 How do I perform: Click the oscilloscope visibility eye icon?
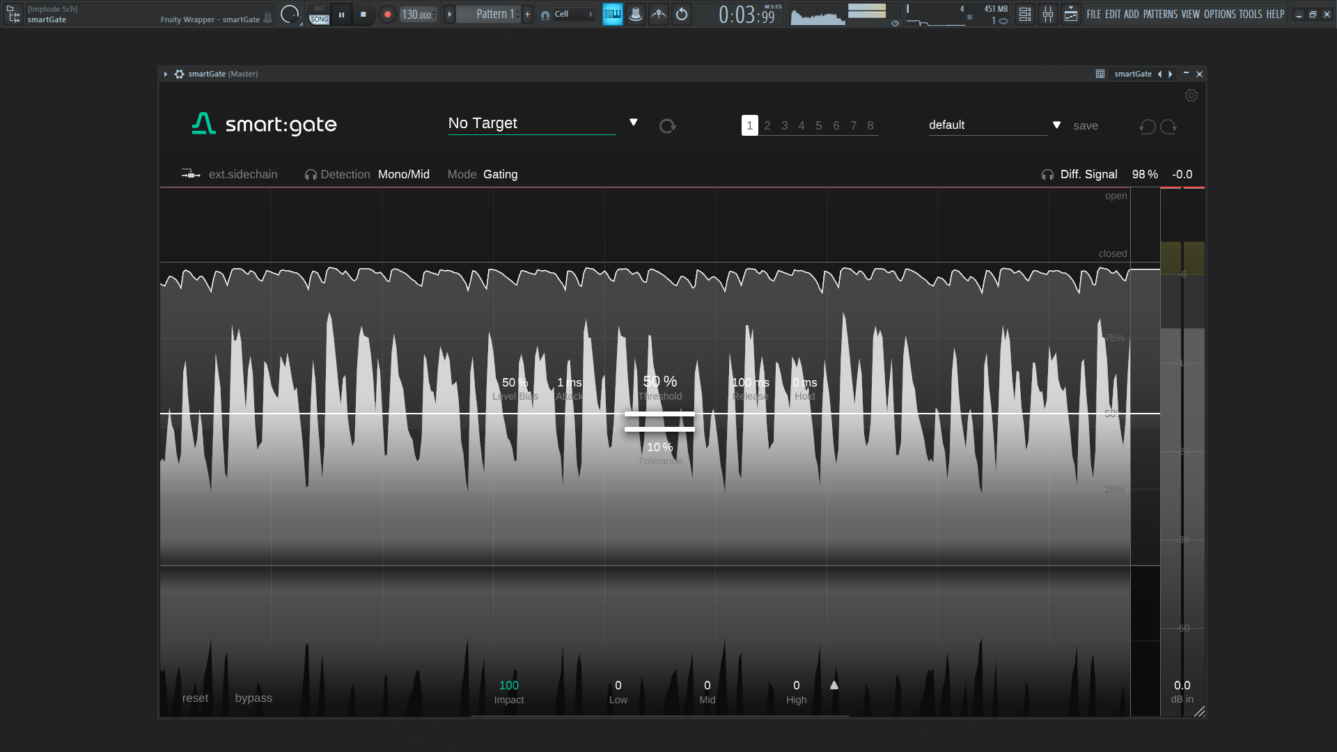coord(895,23)
